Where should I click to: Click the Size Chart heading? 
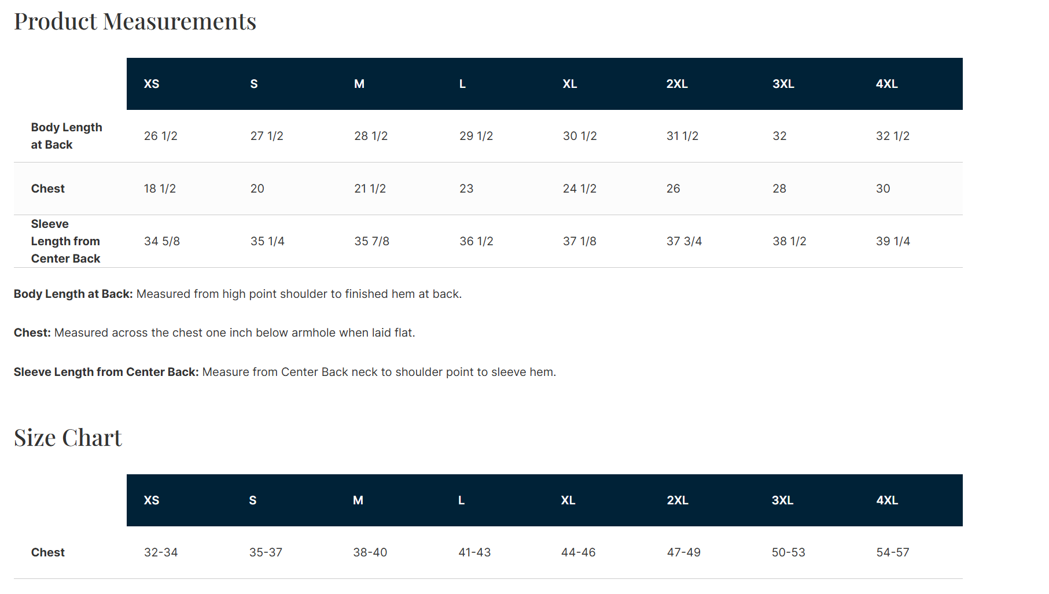68,438
